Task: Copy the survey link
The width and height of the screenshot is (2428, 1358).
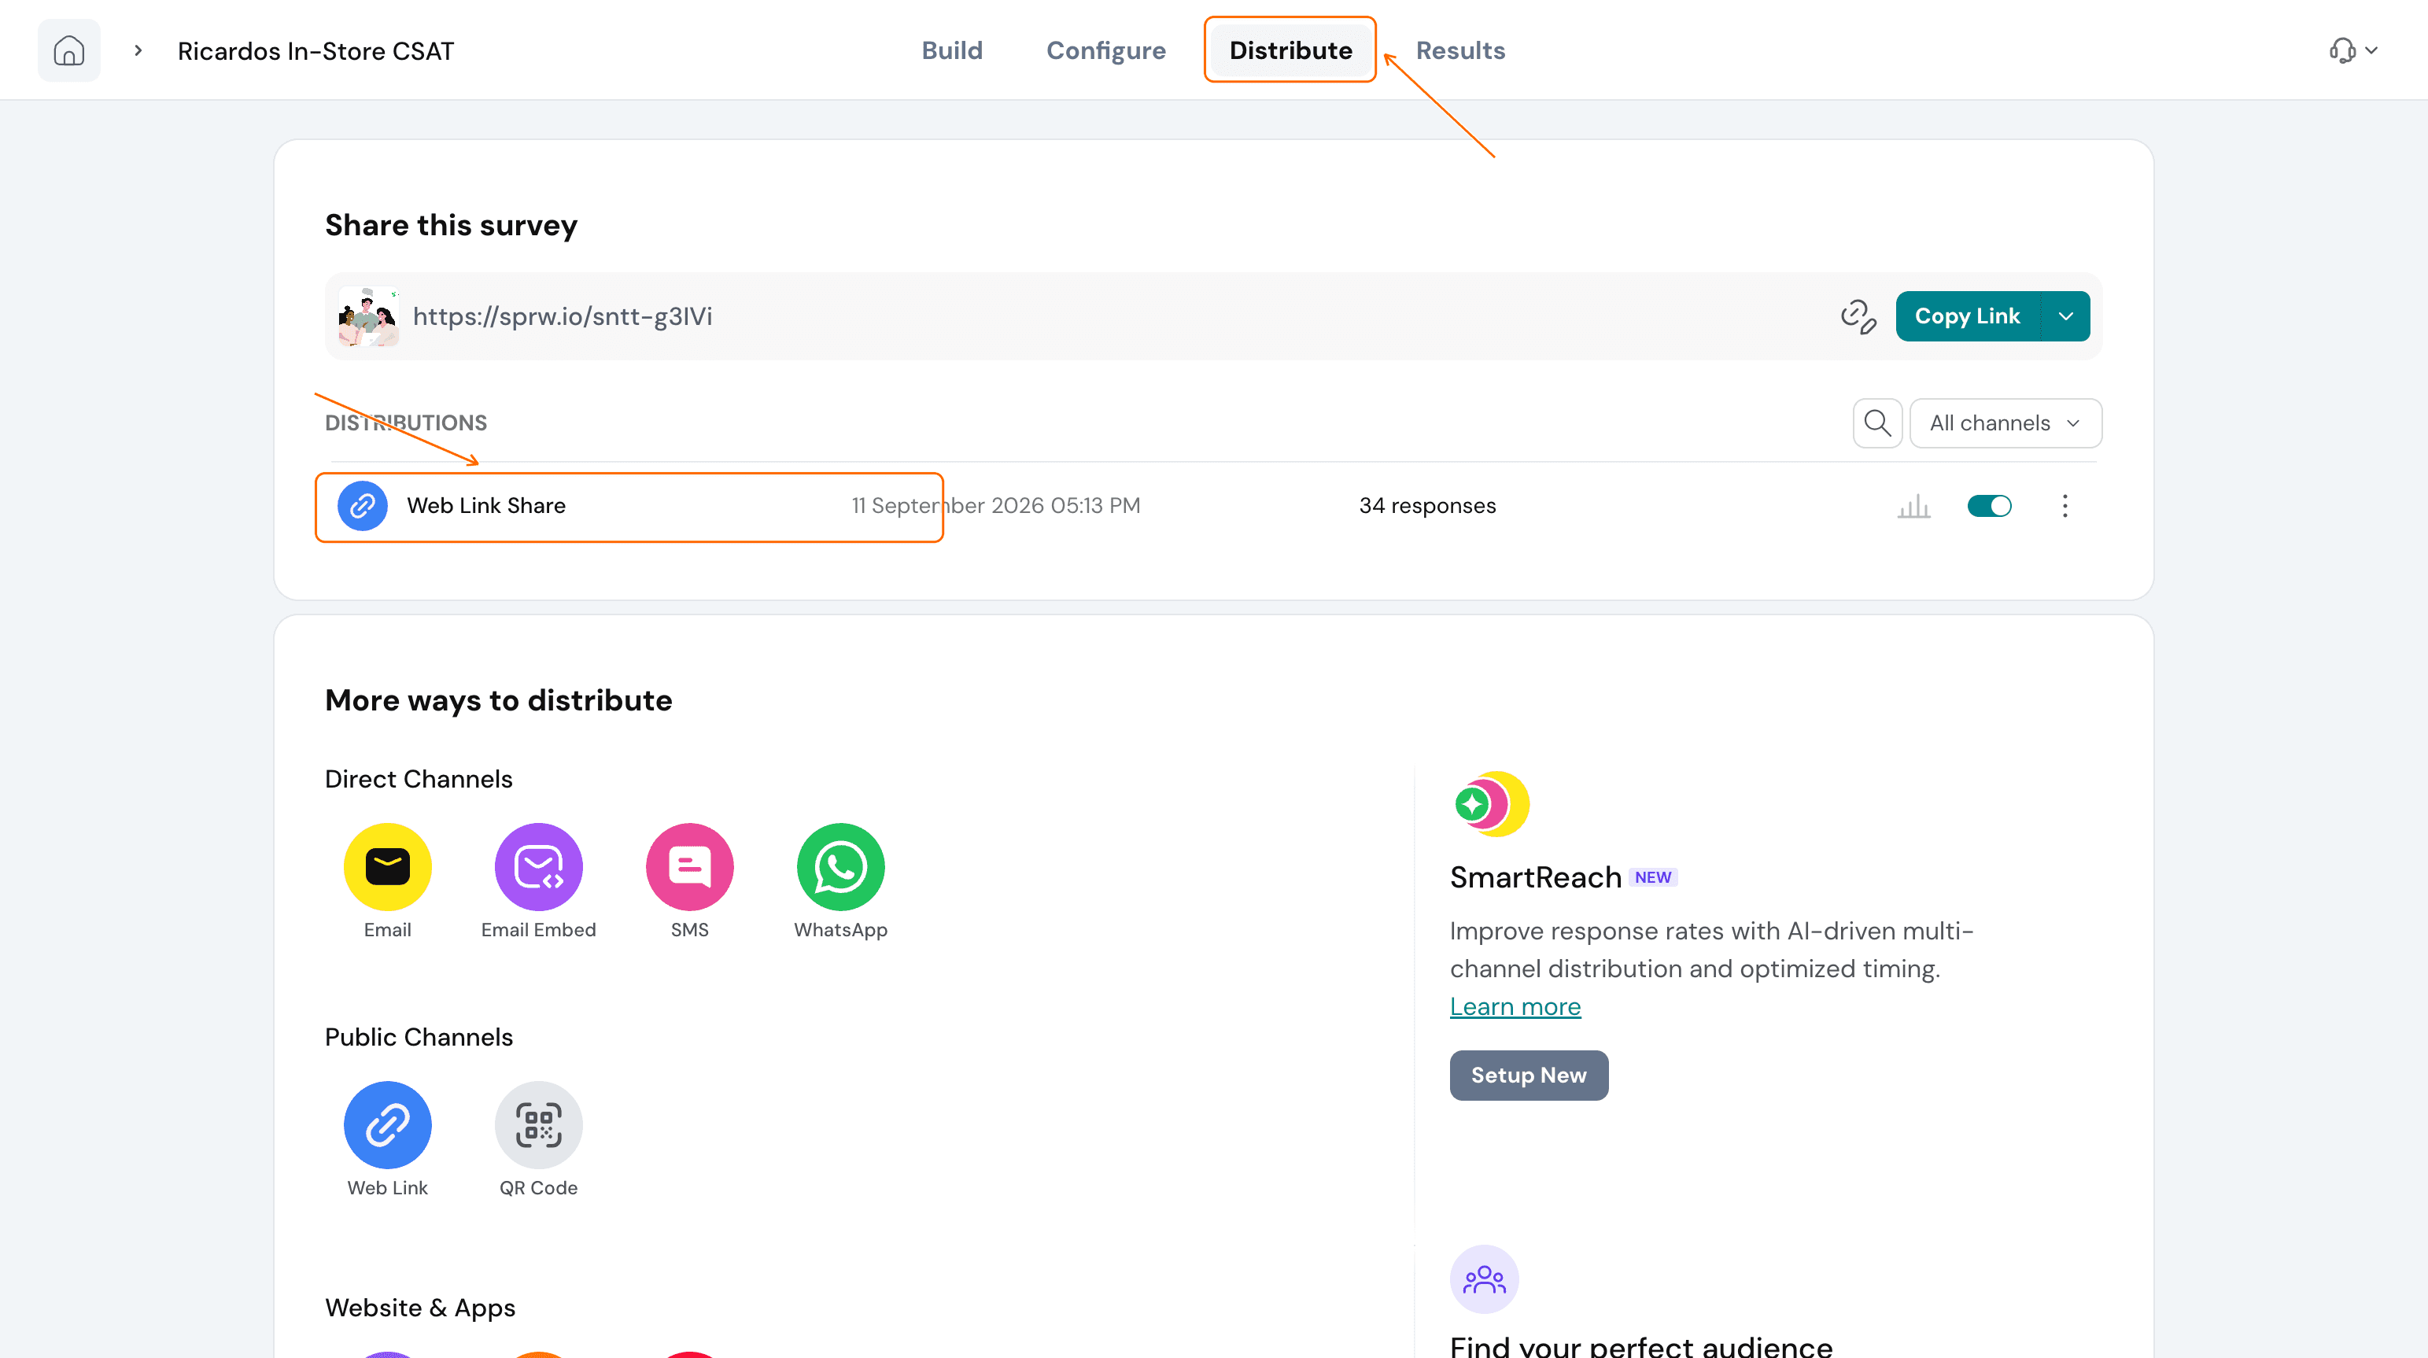Action: coord(1967,316)
